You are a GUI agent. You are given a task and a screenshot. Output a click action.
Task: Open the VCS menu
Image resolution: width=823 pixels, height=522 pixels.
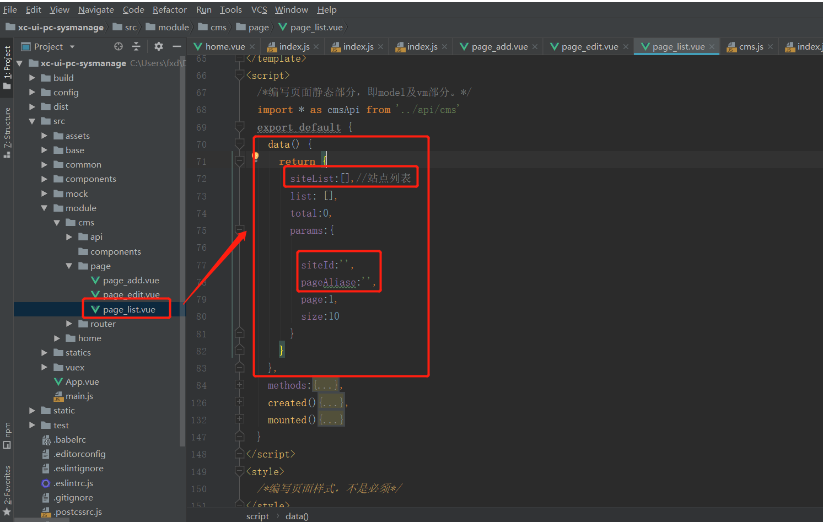259,9
